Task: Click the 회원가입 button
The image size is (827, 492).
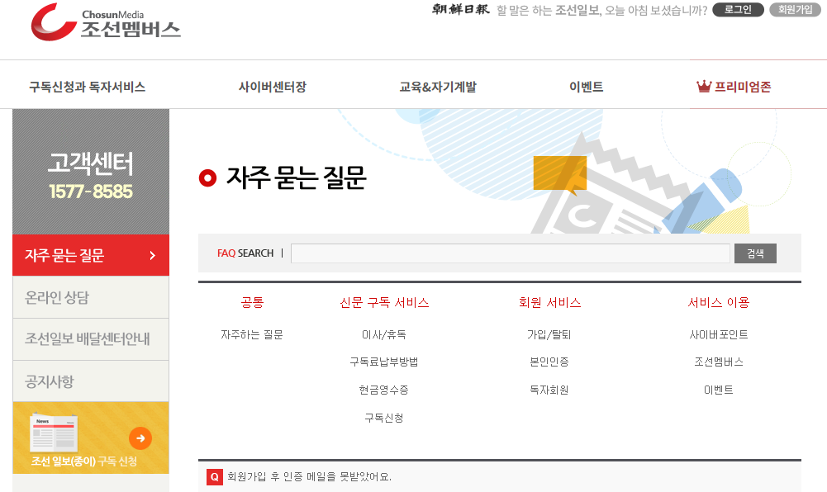Action: click(x=795, y=10)
